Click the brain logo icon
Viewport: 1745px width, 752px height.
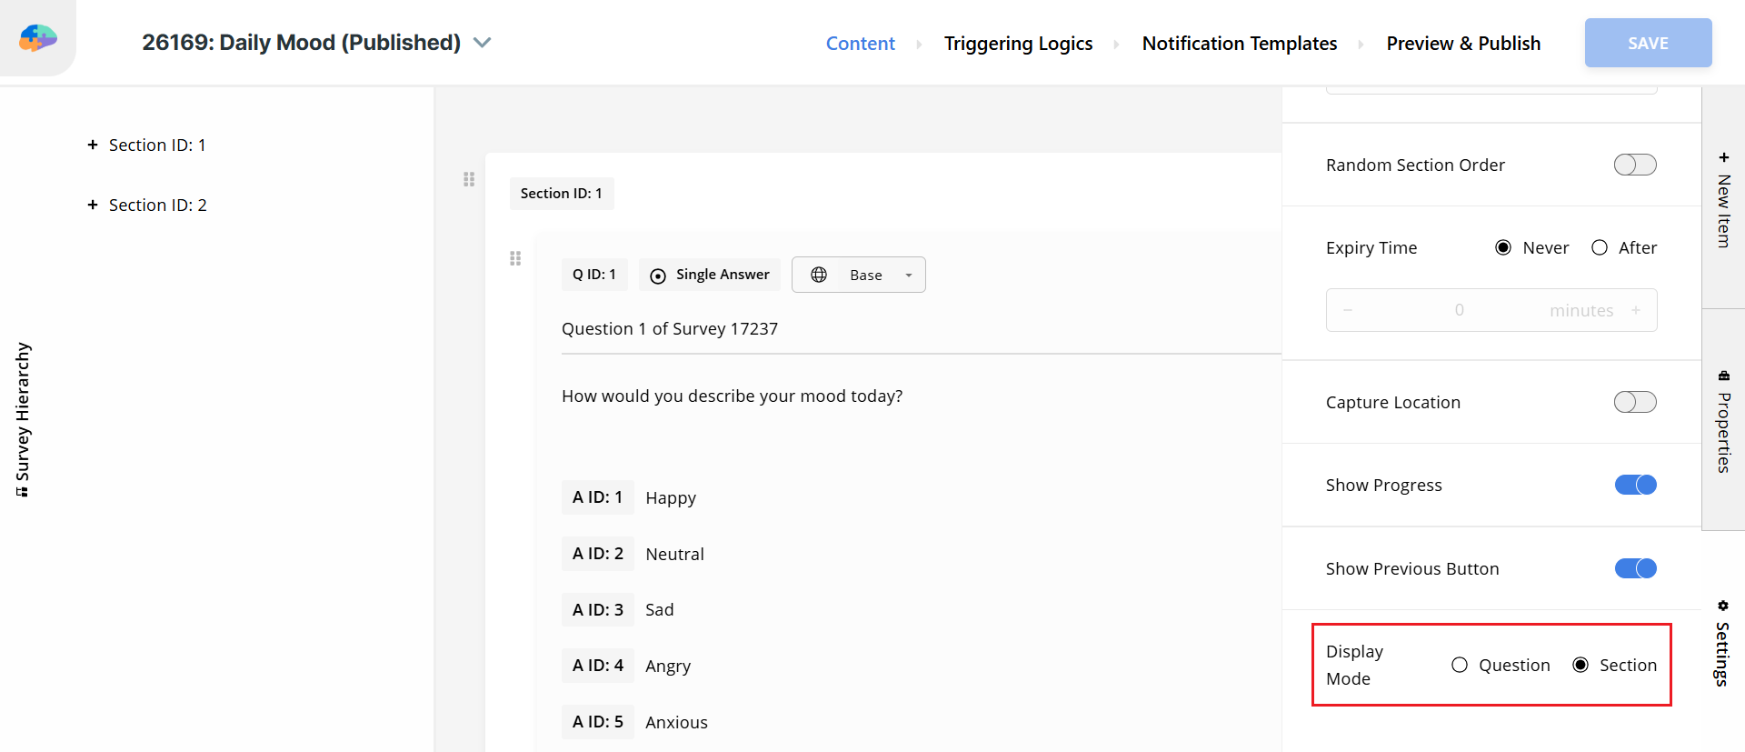38,38
